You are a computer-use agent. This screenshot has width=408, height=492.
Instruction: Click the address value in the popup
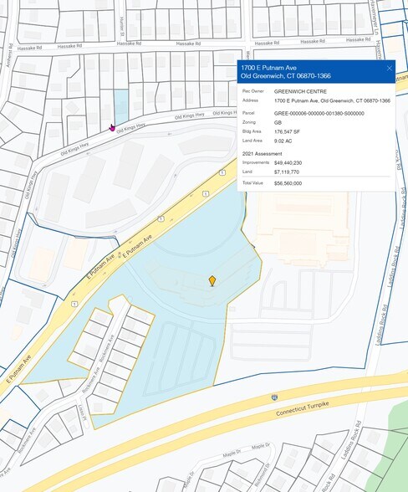pyautogui.click(x=332, y=100)
